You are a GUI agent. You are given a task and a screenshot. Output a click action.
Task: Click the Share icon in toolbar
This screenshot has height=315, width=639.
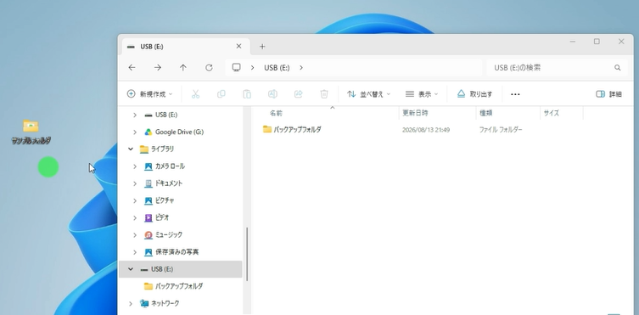coord(299,94)
